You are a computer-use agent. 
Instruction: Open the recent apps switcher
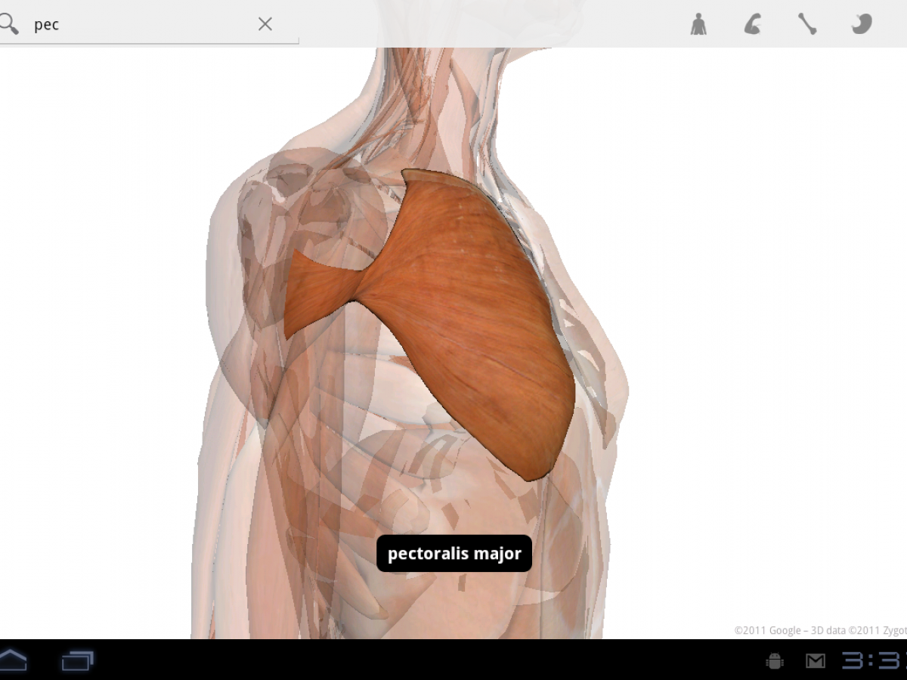77,661
